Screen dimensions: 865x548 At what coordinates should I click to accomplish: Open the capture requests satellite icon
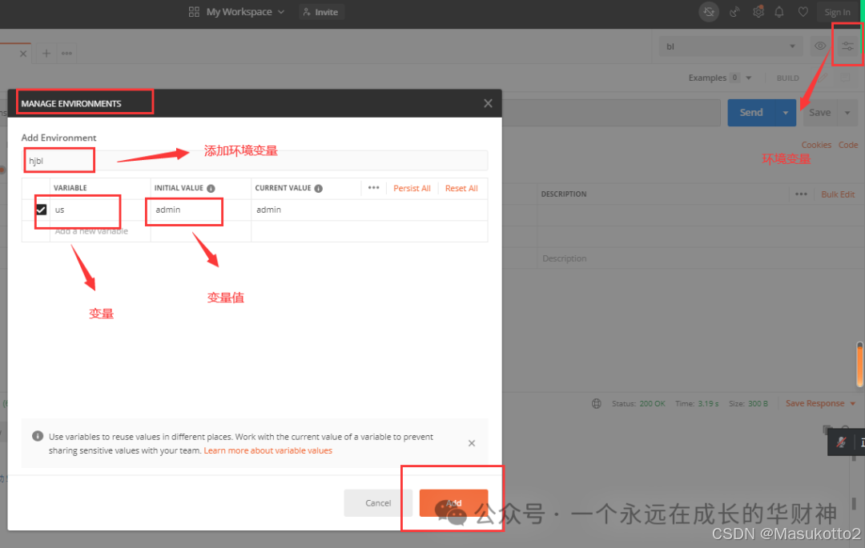click(x=734, y=11)
